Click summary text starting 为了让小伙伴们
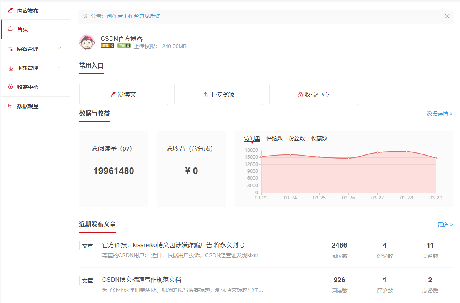 coord(182,290)
